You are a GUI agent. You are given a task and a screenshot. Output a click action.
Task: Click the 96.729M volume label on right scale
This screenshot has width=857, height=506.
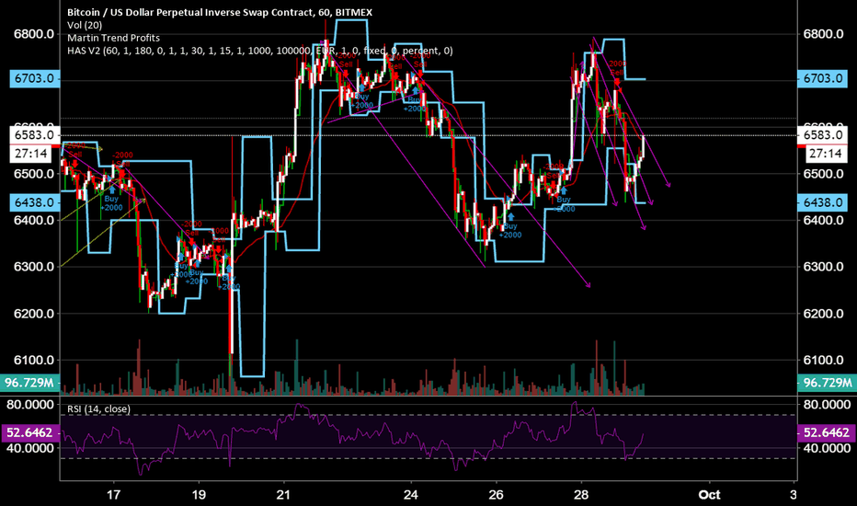click(827, 383)
